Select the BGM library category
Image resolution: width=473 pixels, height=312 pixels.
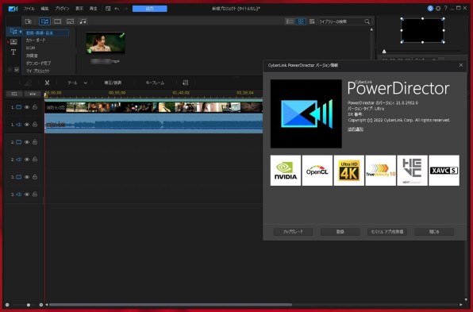coord(30,48)
